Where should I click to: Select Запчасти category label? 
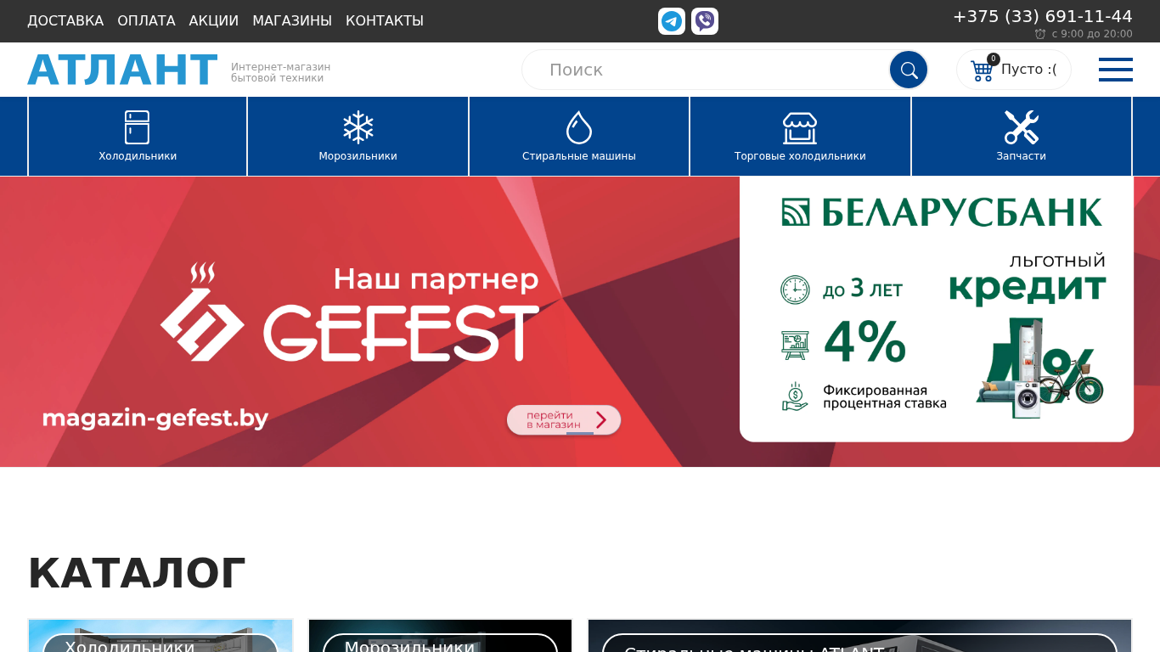[1022, 156]
